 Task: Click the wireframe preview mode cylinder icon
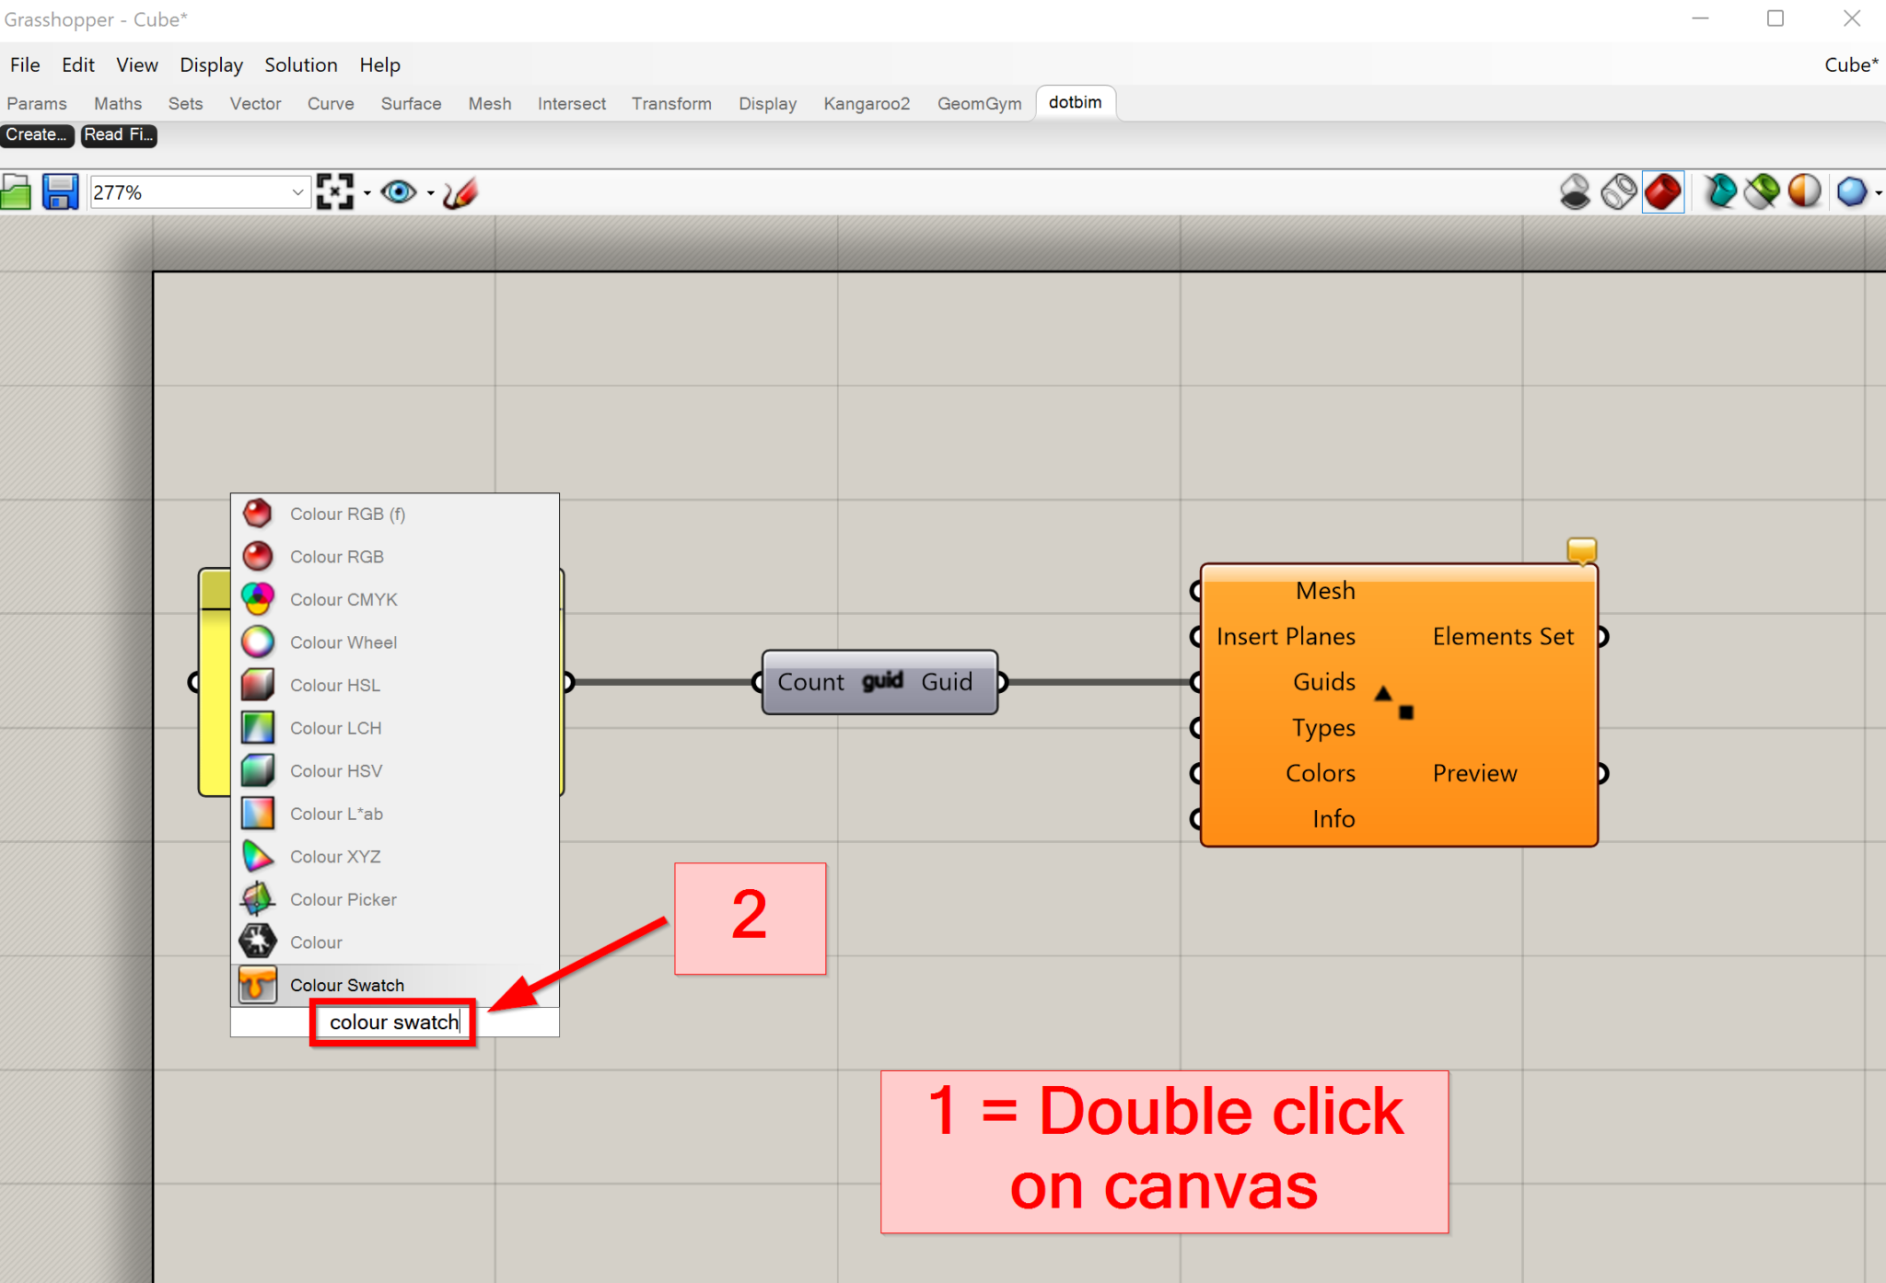1618,191
